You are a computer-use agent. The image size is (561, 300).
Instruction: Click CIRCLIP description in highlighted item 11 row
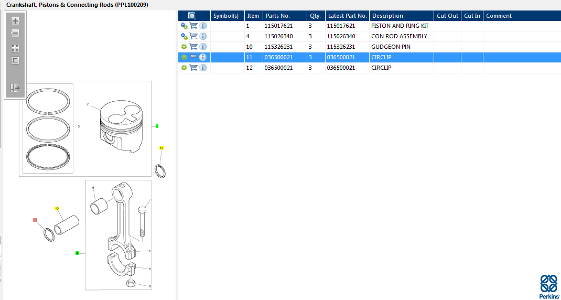381,57
